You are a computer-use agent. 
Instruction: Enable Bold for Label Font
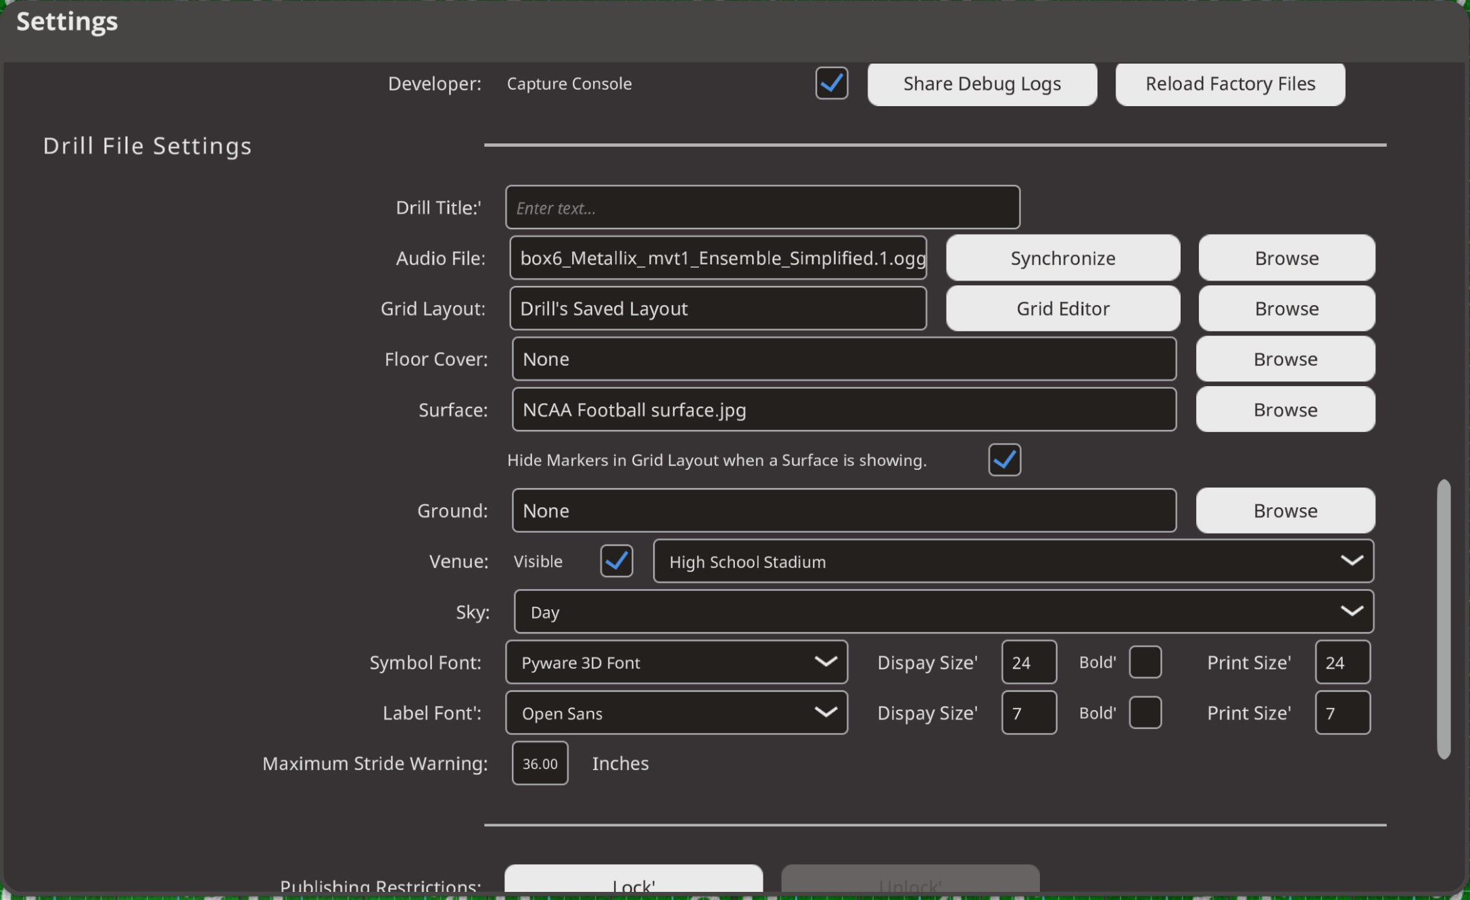[x=1145, y=713]
